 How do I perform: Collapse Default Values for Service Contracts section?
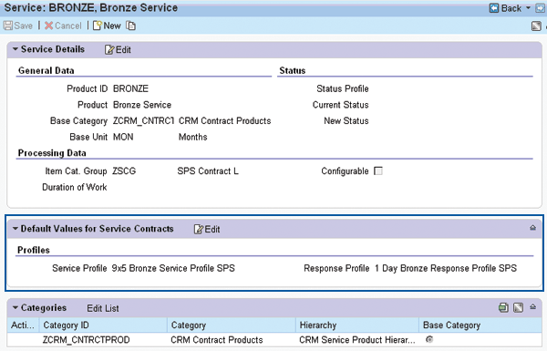pos(15,229)
